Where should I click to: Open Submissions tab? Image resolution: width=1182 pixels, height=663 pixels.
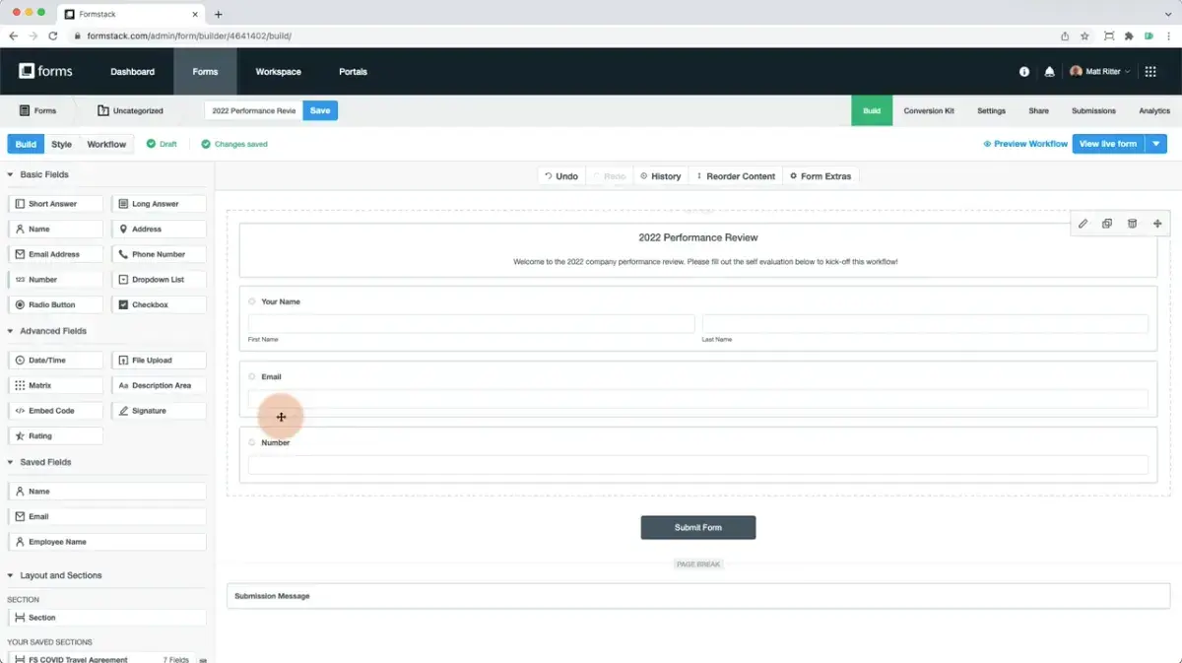(x=1093, y=111)
